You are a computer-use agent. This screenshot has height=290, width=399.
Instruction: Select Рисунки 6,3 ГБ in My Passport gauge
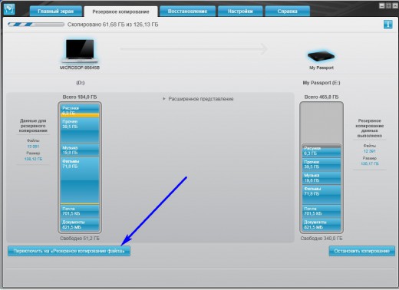point(322,151)
